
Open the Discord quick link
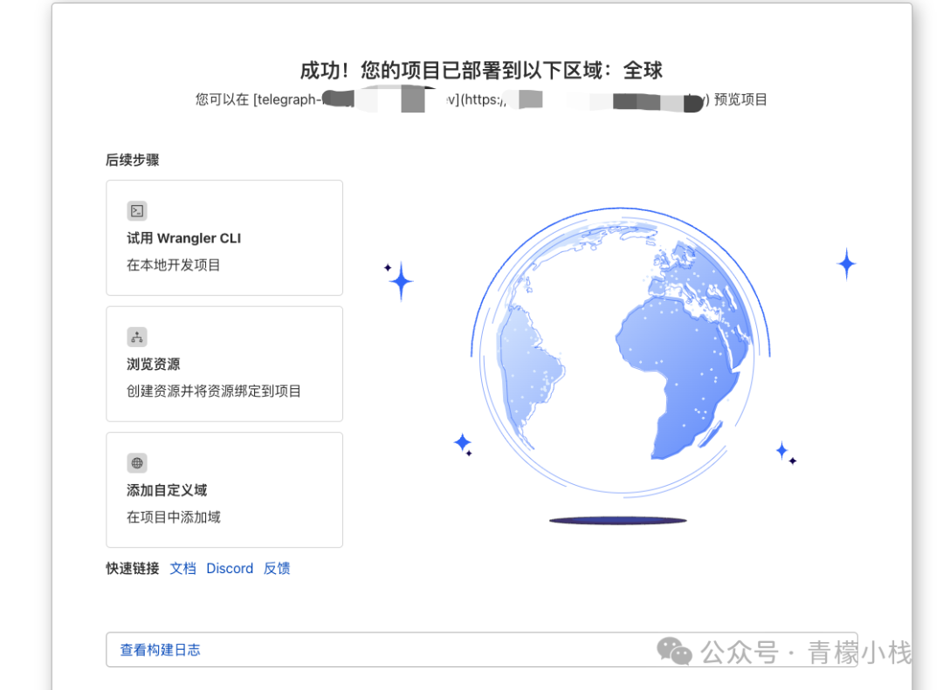(x=230, y=569)
